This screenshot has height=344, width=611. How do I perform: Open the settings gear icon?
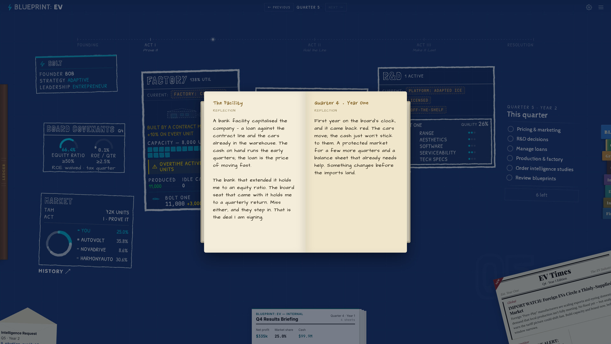[x=589, y=7]
